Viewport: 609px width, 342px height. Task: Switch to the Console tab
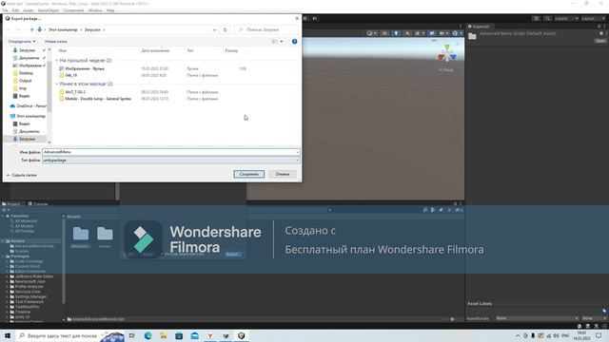(x=38, y=204)
